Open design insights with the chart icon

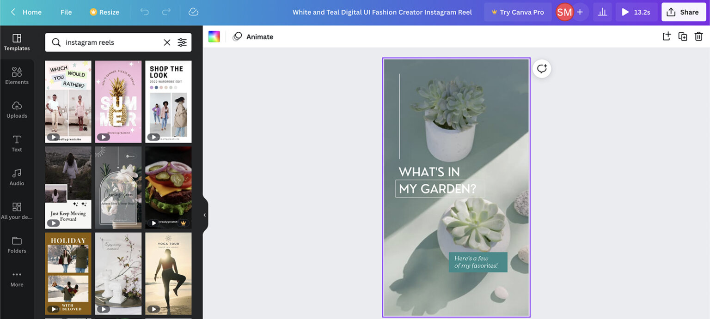pyautogui.click(x=602, y=12)
